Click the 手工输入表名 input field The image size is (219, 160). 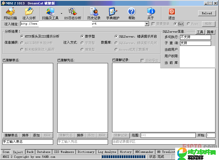click(27, 142)
